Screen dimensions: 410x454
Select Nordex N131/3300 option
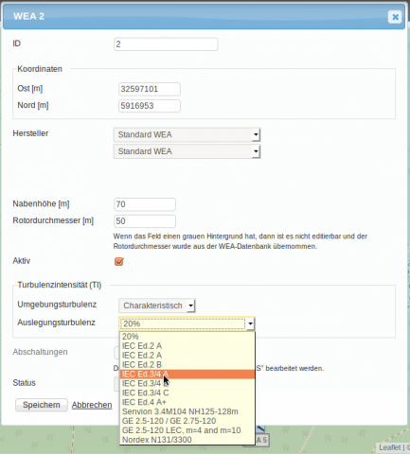(x=187, y=440)
